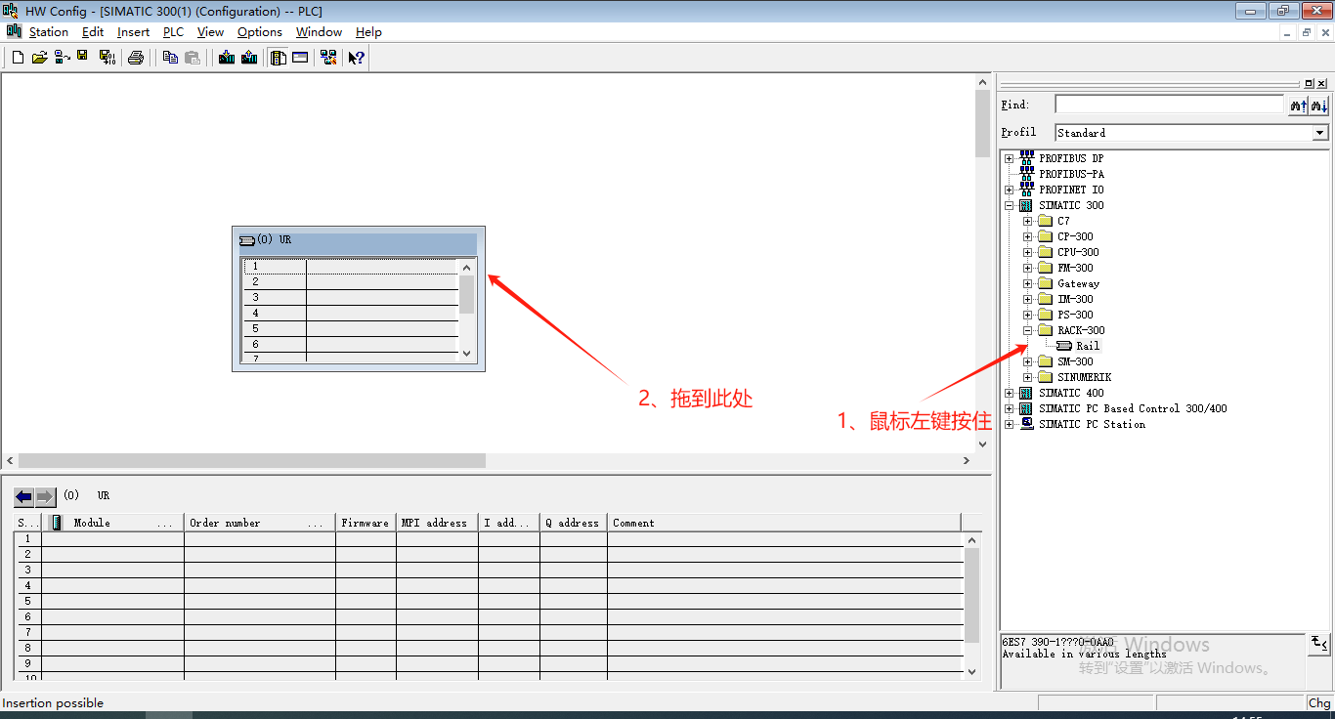Click the HW Config icon in the title bar
This screenshot has height=719, width=1335.
click(x=11, y=11)
